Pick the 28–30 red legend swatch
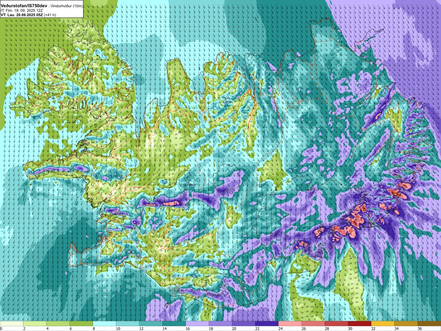 coord(336,324)
